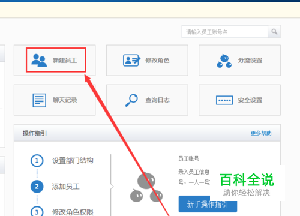
Task: Open the 更多帮助 link
Action: (261, 133)
